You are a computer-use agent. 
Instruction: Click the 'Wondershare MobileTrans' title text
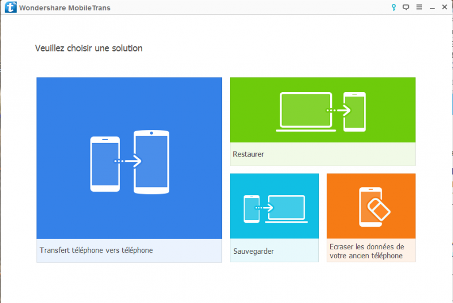pos(65,8)
